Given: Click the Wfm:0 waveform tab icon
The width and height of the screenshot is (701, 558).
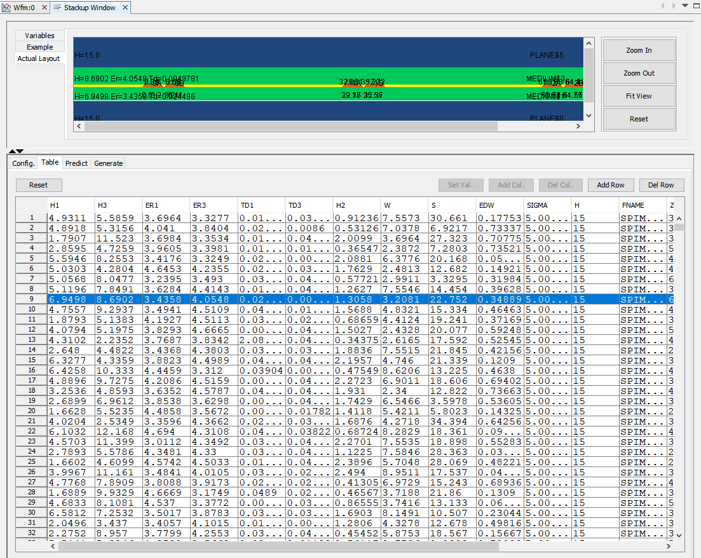Looking at the screenshot, I should [x=7, y=8].
